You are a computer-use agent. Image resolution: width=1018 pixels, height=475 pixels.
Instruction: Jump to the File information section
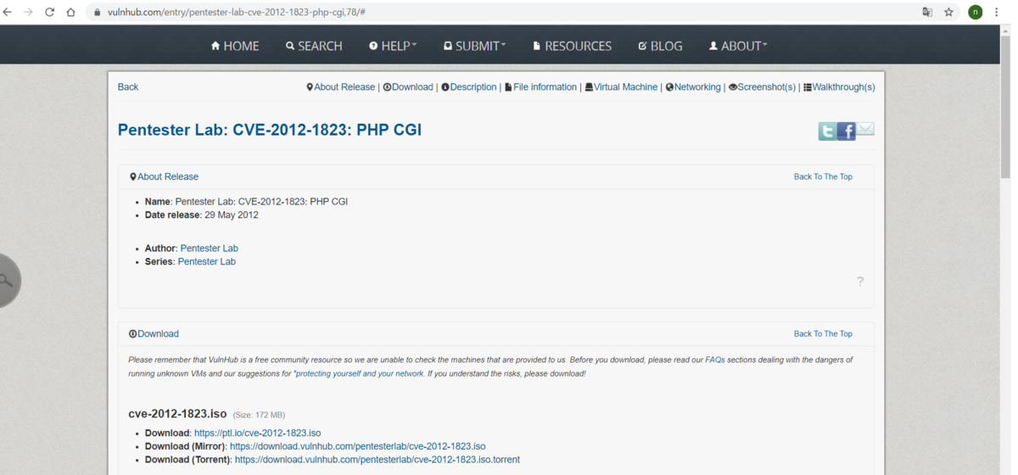click(541, 87)
